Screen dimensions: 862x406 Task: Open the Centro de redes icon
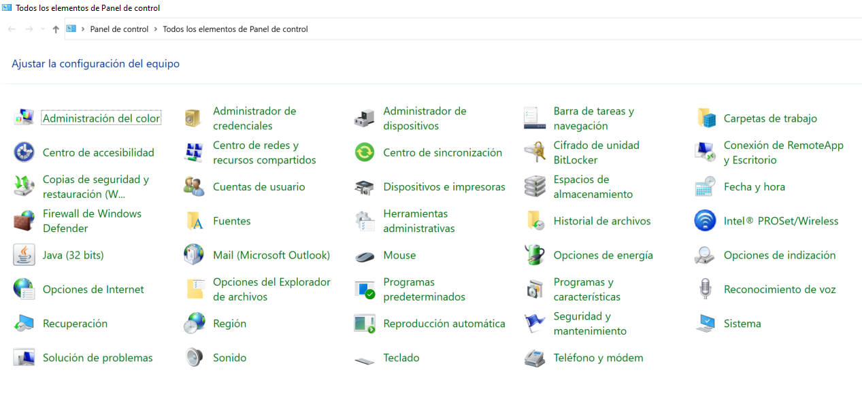[x=194, y=152]
